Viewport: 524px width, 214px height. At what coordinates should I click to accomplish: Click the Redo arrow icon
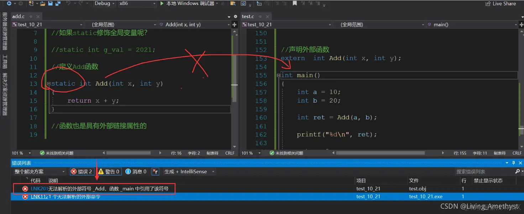(x=81, y=3)
